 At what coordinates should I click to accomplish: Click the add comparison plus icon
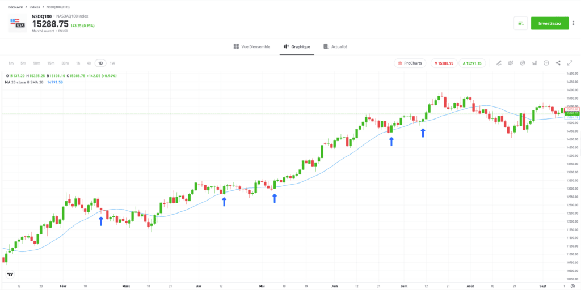546,63
